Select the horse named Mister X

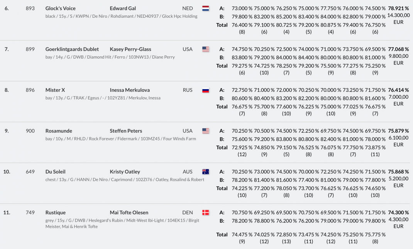point(55,90)
